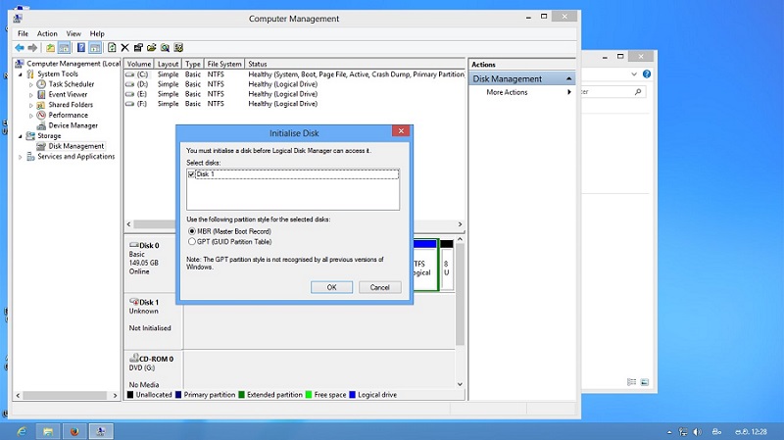Click the Up one level folder icon
Screen dimensions: 784x440
pyautogui.click(x=51, y=48)
